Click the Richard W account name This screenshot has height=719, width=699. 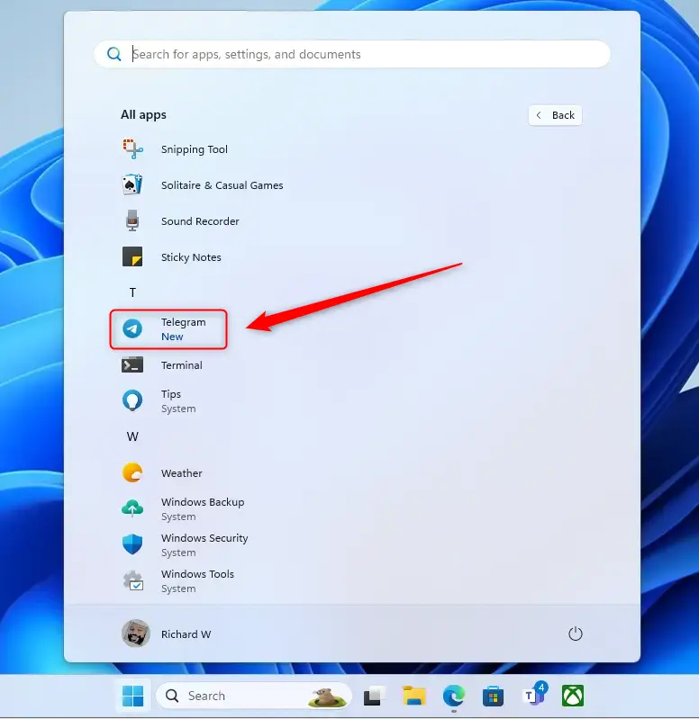(x=186, y=634)
